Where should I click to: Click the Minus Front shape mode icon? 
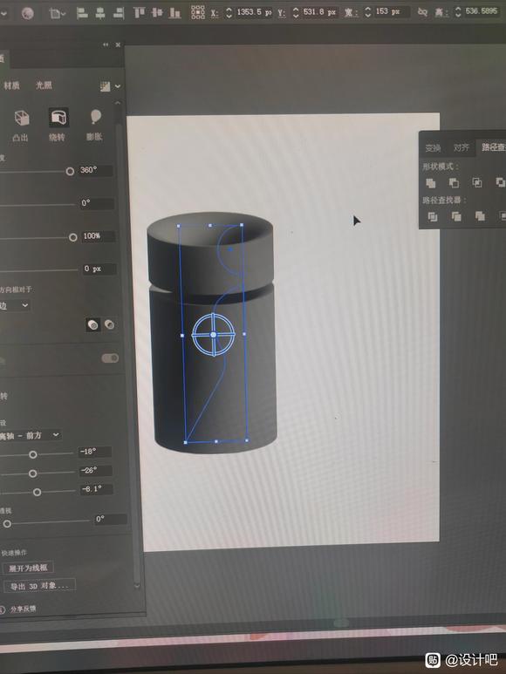(454, 183)
